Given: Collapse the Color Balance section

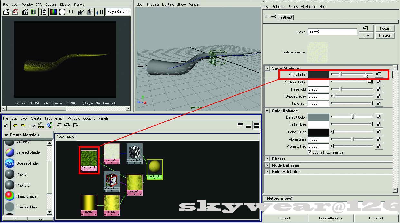Looking at the screenshot, I should coord(267,111).
